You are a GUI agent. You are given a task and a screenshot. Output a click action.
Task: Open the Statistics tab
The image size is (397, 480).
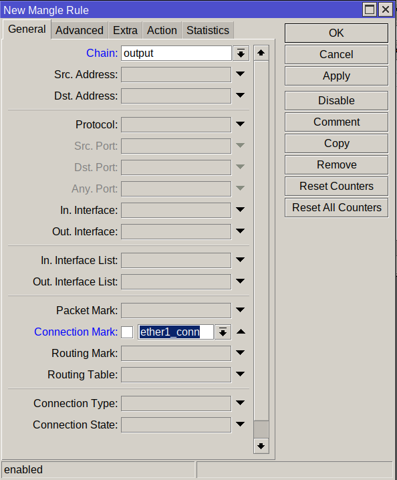[208, 30]
